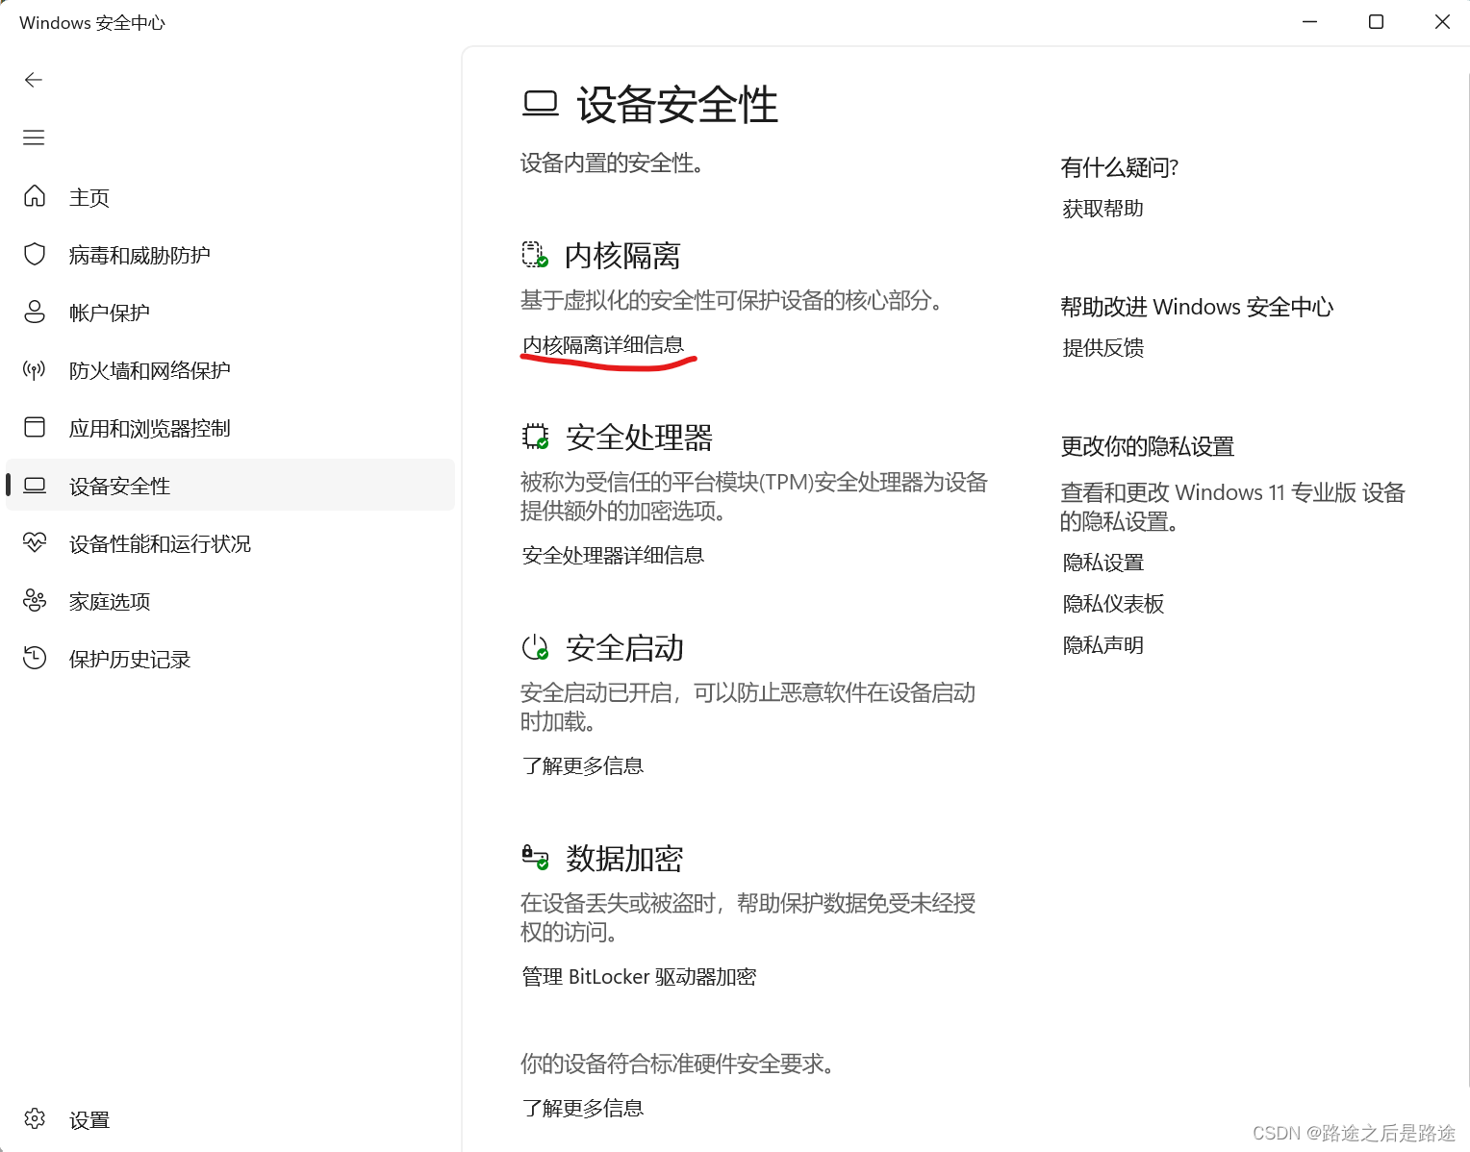Click the gear icon for 设置
Image resolution: width=1470 pixels, height=1152 pixels.
click(x=35, y=1118)
